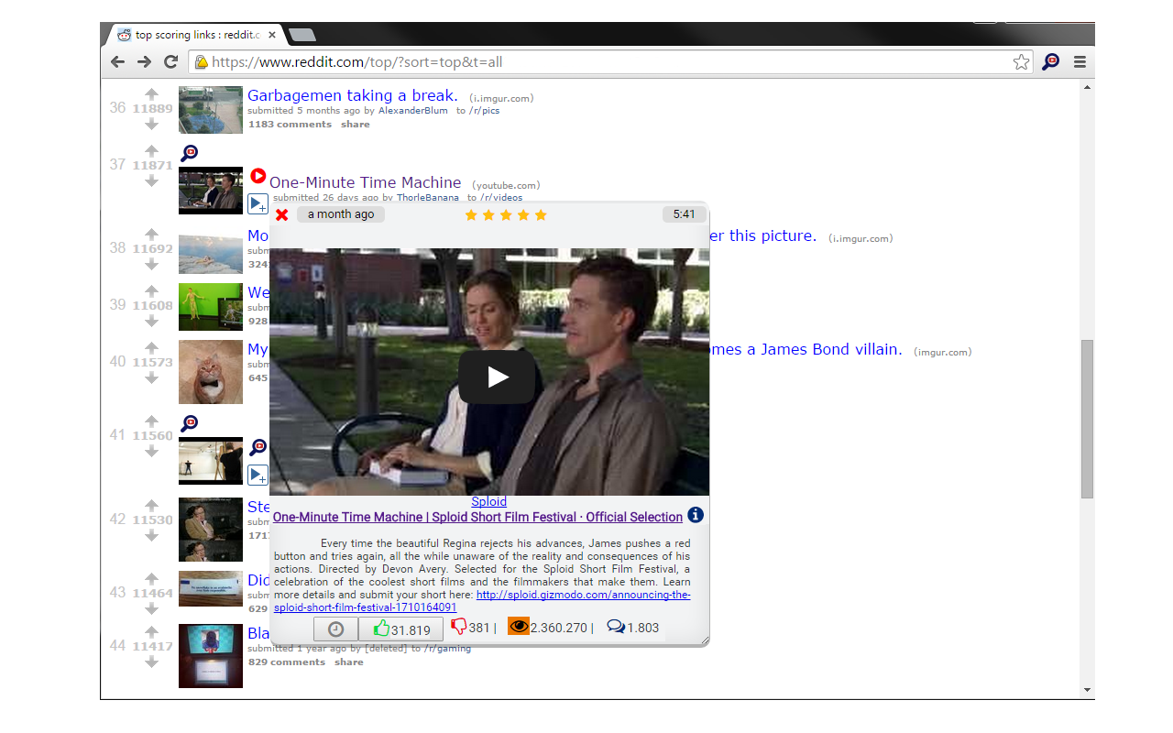Open the extension magnifier icon in browser toolbar
Viewport: 1173px width, 733px height.
(1050, 62)
